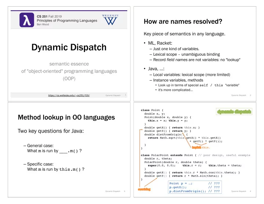Click 'p.getX();' in blue code box

(x=178, y=187)
